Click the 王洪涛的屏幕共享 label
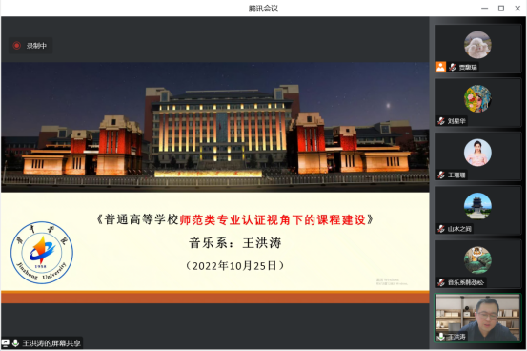This screenshot has height=351, width=527. coord(51,343)
